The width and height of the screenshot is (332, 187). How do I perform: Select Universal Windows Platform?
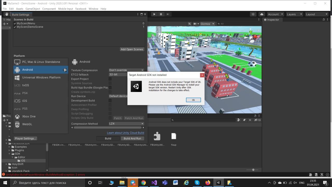(x=41, y=77)
